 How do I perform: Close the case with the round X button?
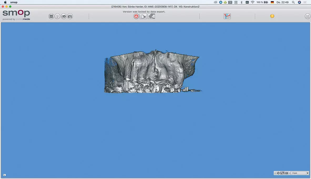pos(307,16)
